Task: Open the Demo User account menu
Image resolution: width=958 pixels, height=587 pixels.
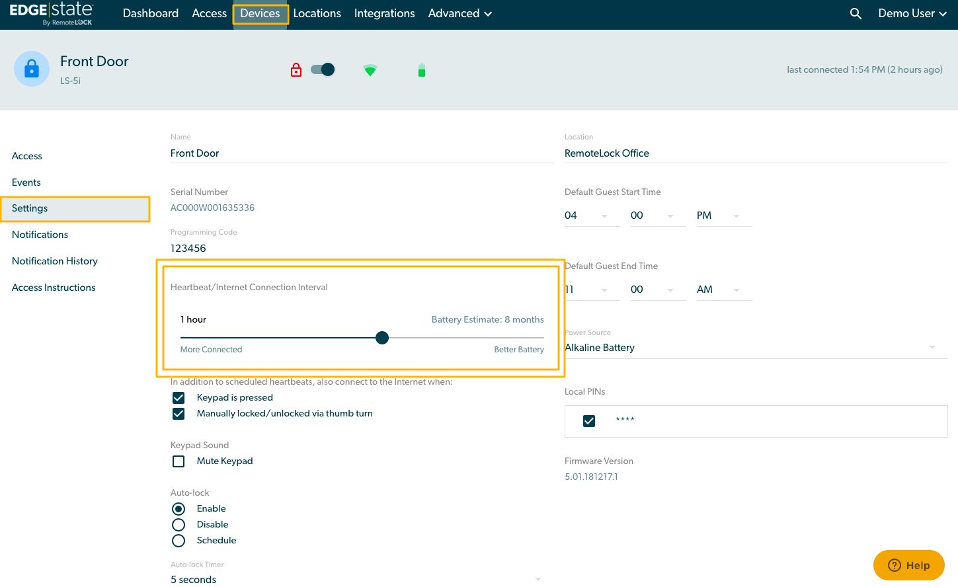Action: (x=912, y=14)
